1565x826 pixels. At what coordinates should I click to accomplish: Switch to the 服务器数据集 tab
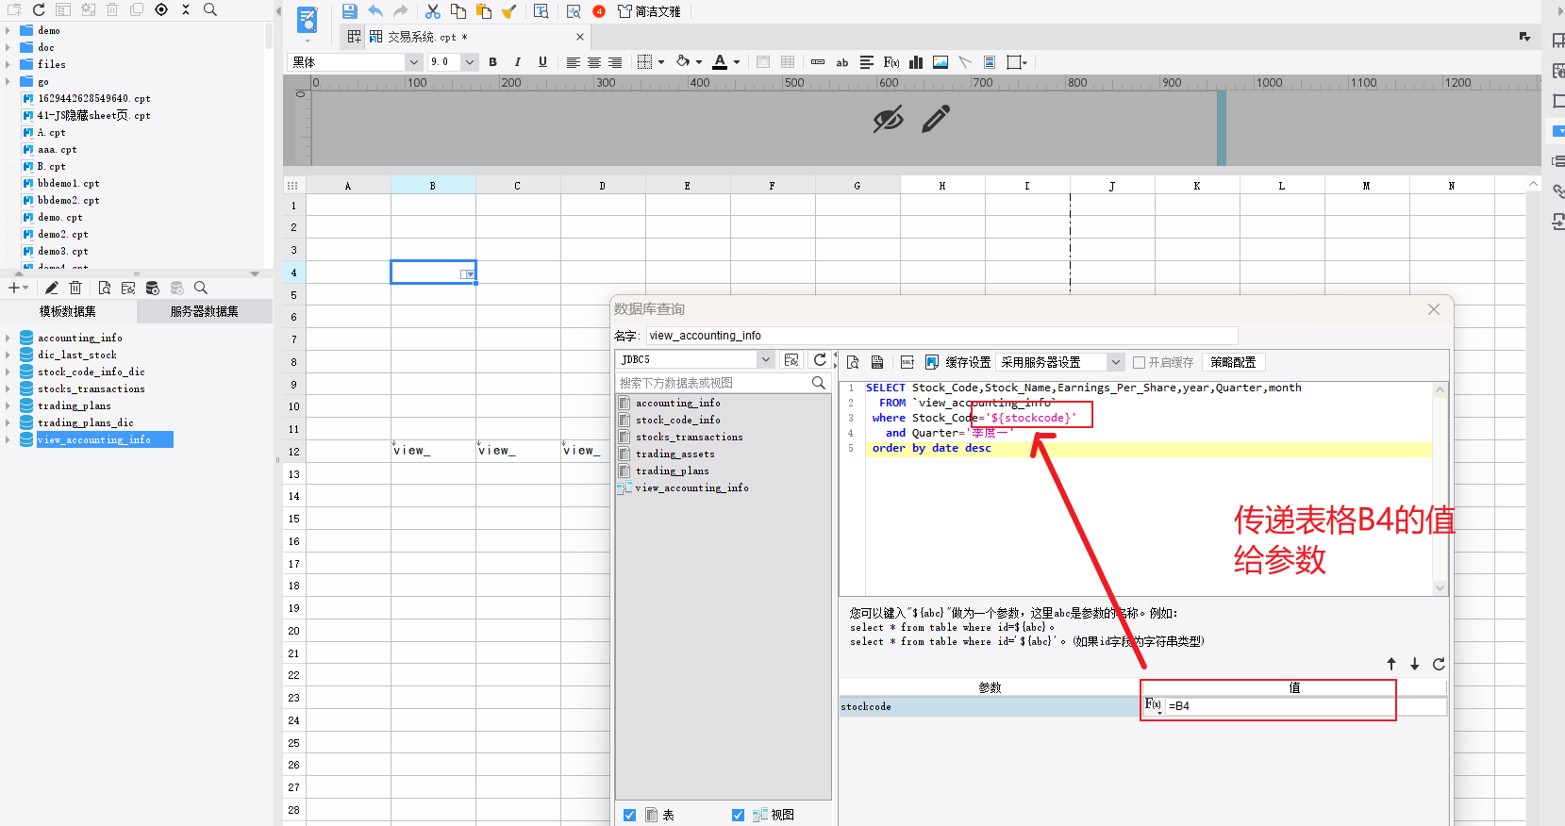(205, 311)
